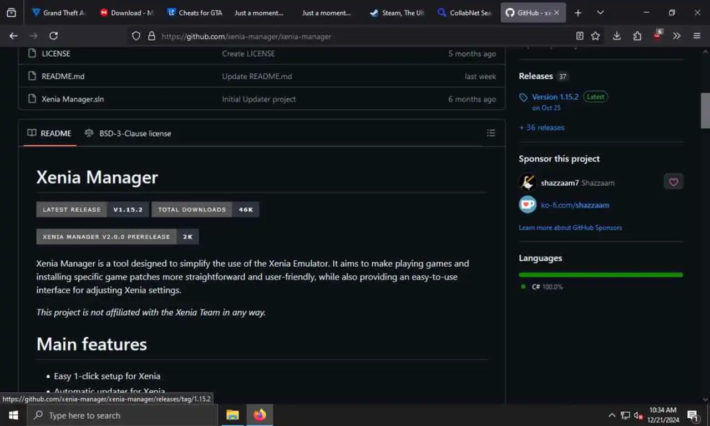The width and height of the screenshot is (710, 426).
Task: Go back to the previous page
Action: 13,36
